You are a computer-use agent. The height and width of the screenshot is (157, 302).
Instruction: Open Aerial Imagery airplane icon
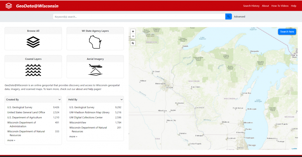(x=95, y=70)
